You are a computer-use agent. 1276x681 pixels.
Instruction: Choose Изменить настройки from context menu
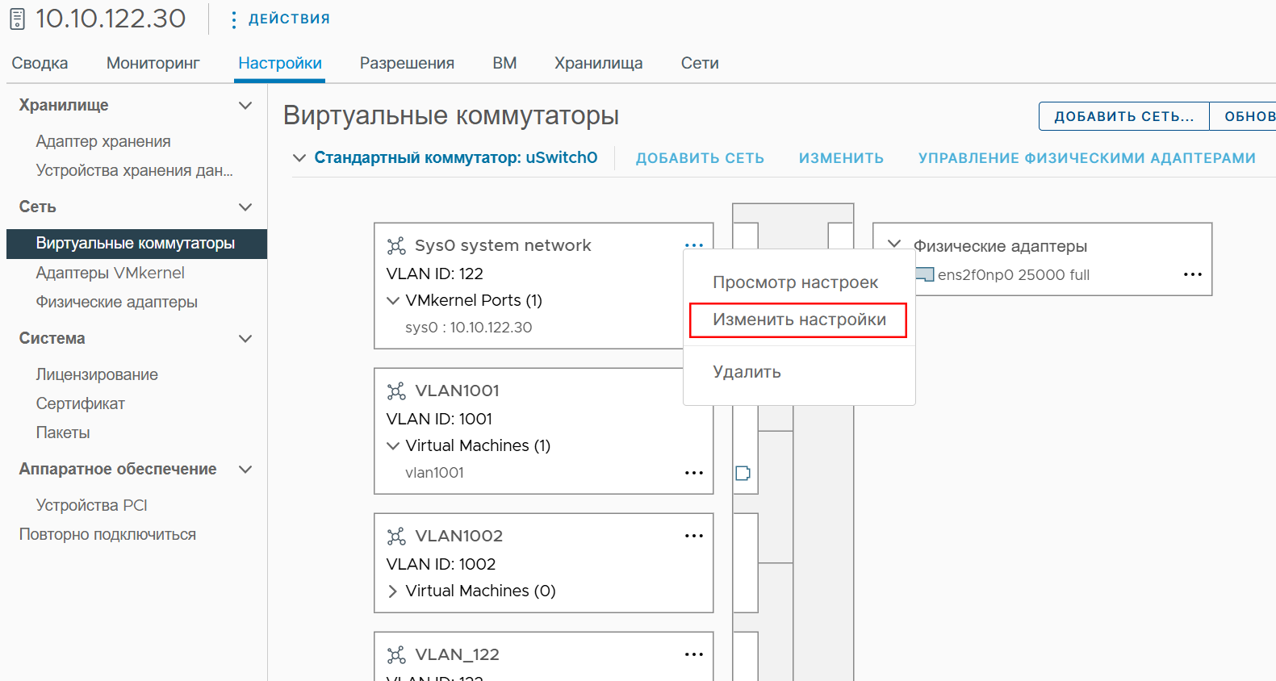[799, 320]
